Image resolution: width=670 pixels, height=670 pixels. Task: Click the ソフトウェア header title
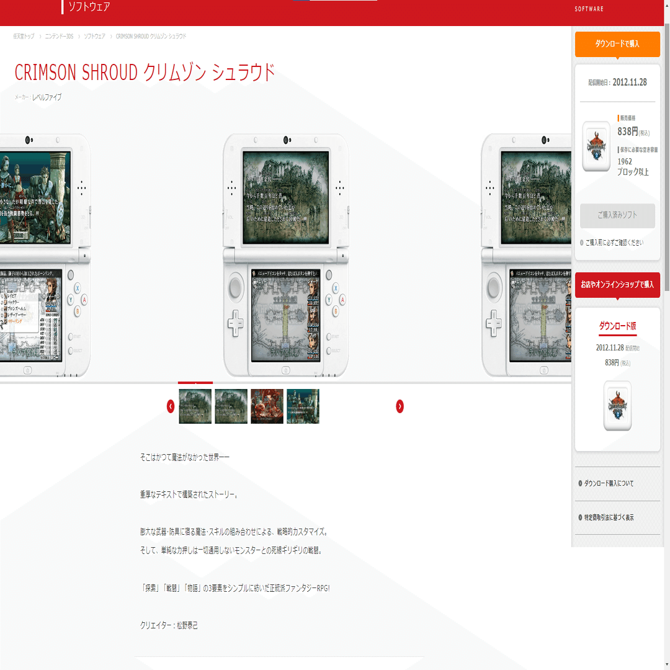(89, 7)
